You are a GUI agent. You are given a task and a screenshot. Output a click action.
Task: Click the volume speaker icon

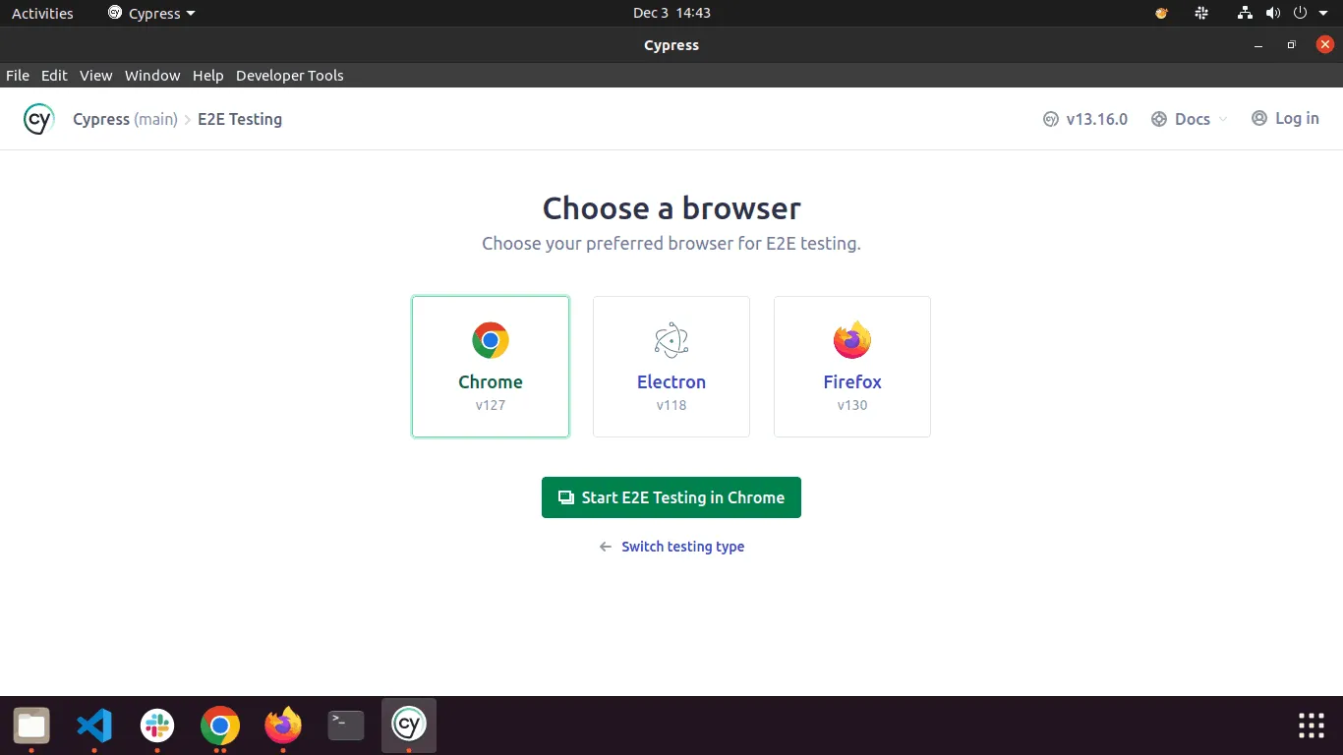click(1273, 13)
